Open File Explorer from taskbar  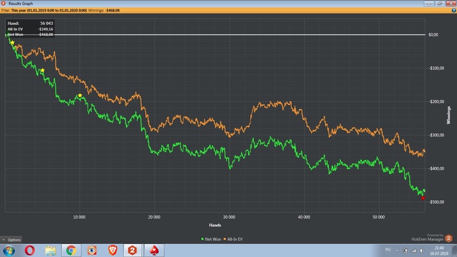coord(50,250)
